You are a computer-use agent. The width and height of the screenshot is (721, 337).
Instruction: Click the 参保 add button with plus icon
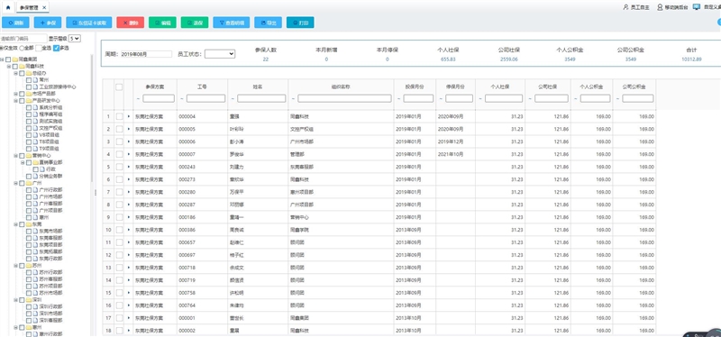48,23
